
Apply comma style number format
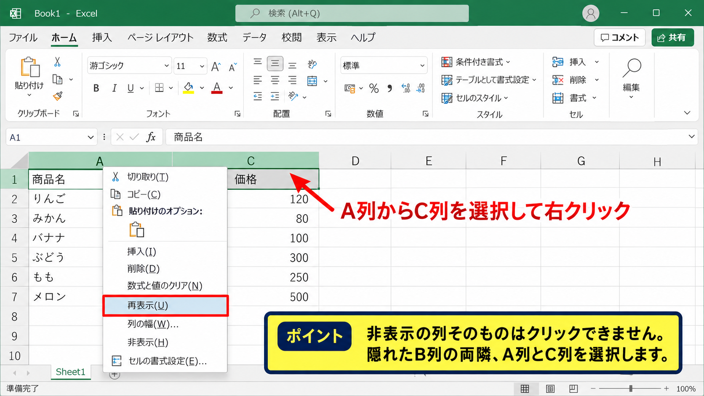[390, 88]
